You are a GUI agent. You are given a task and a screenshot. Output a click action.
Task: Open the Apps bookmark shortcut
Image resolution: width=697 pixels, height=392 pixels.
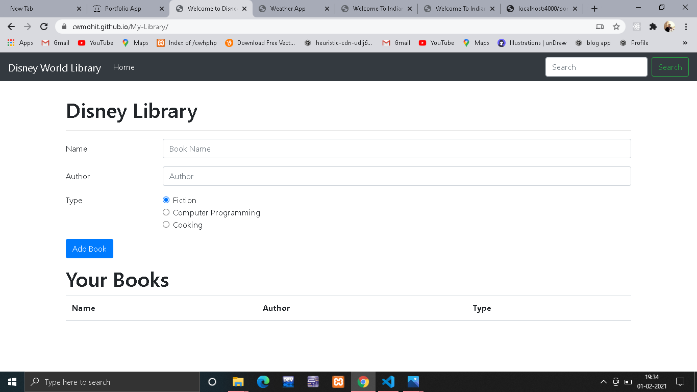click(20, 43)
